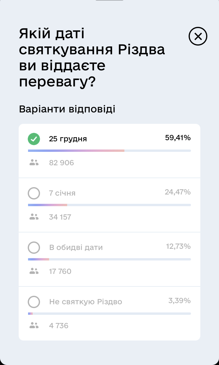Click the 7 січня result progress bar

coord(109,205)
